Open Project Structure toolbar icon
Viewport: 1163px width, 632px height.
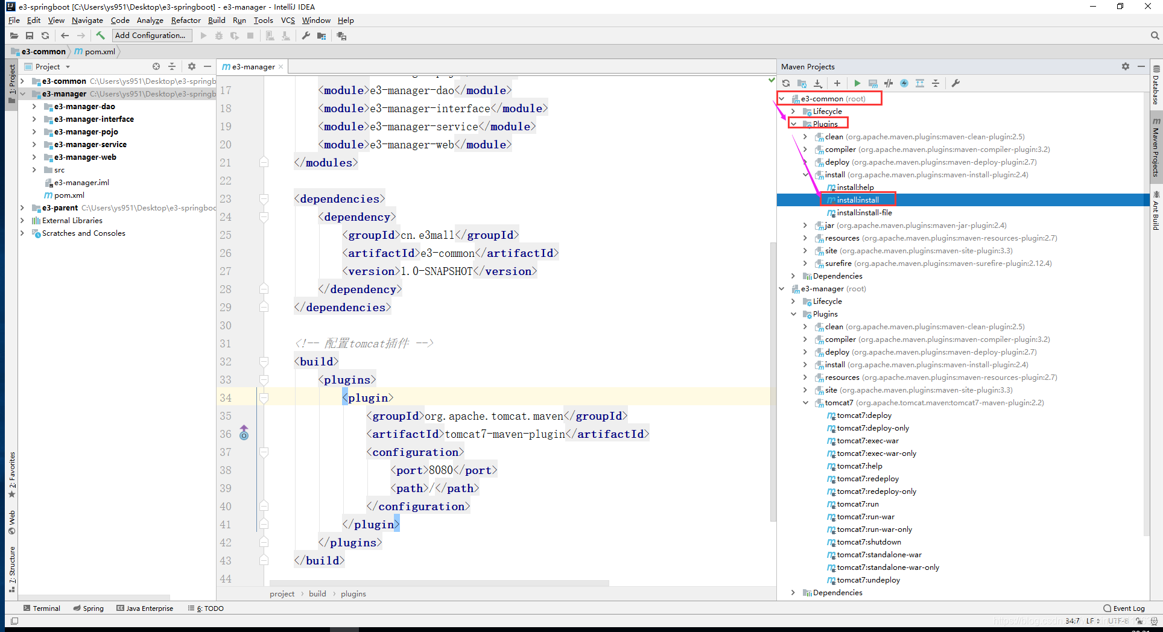tap(322, 36)
